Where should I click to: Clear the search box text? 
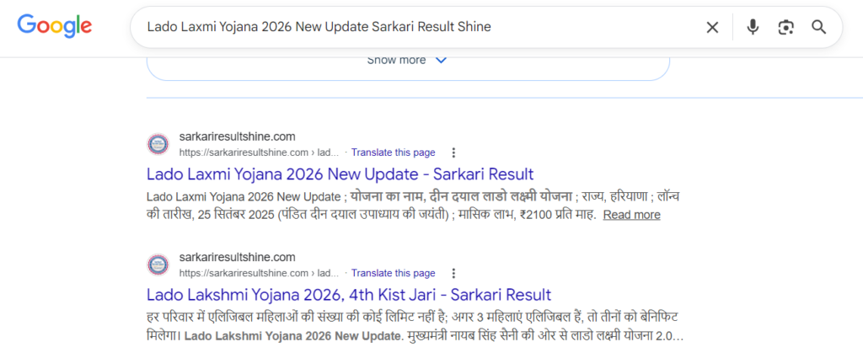point(712,27)
